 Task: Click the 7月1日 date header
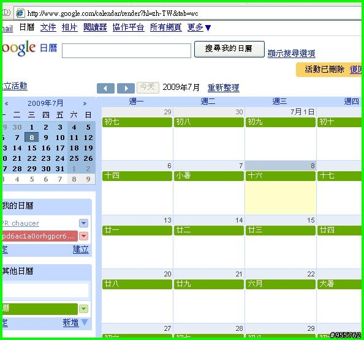coord(303,112)
